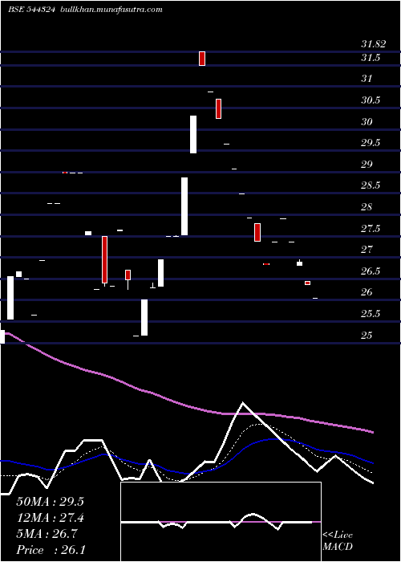
Task: Click the 28.5 price axis label
Action: (x=371, y=185)
